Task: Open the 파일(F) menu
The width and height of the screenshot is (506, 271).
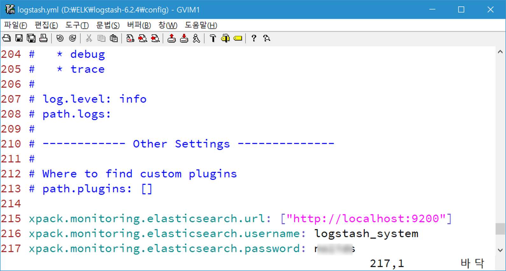Action: click(x=15, y=25)
